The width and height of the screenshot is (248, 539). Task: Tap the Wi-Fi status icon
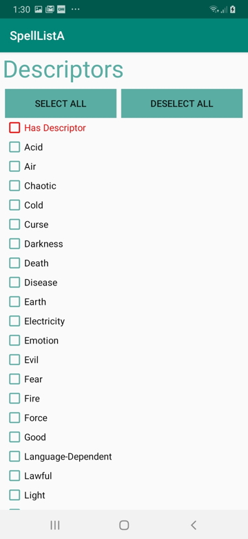click(214, 10)
